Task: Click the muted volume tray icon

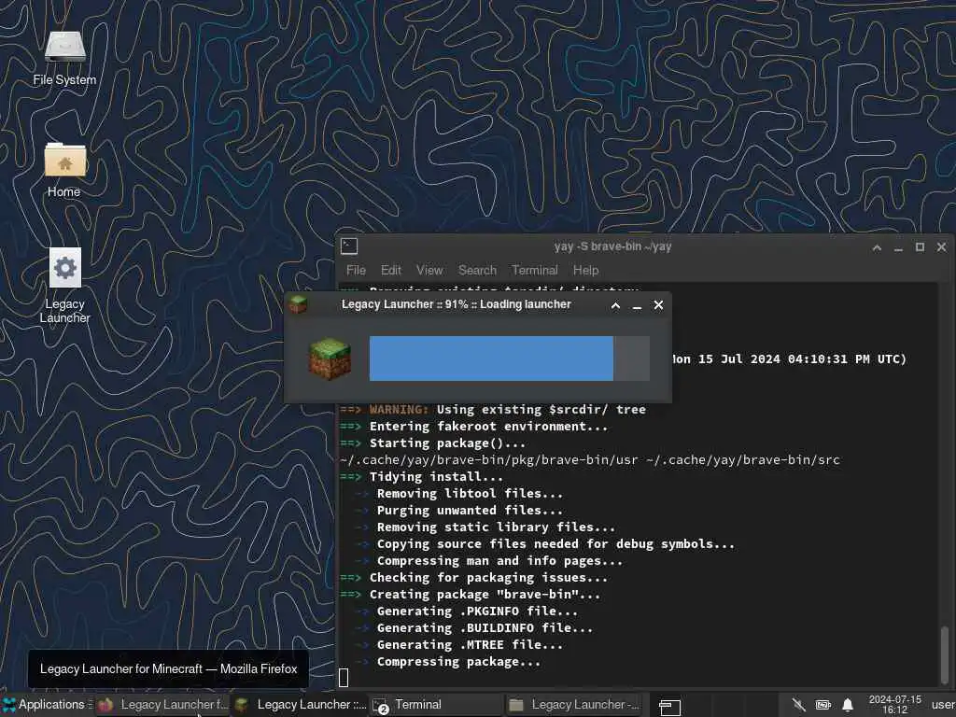Action: (x=798, y=706)
